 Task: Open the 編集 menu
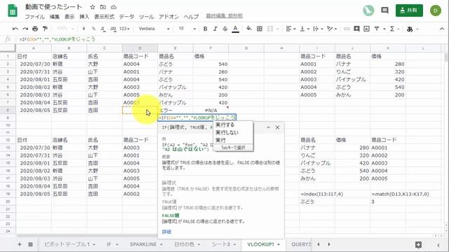(x=55, y=17)
